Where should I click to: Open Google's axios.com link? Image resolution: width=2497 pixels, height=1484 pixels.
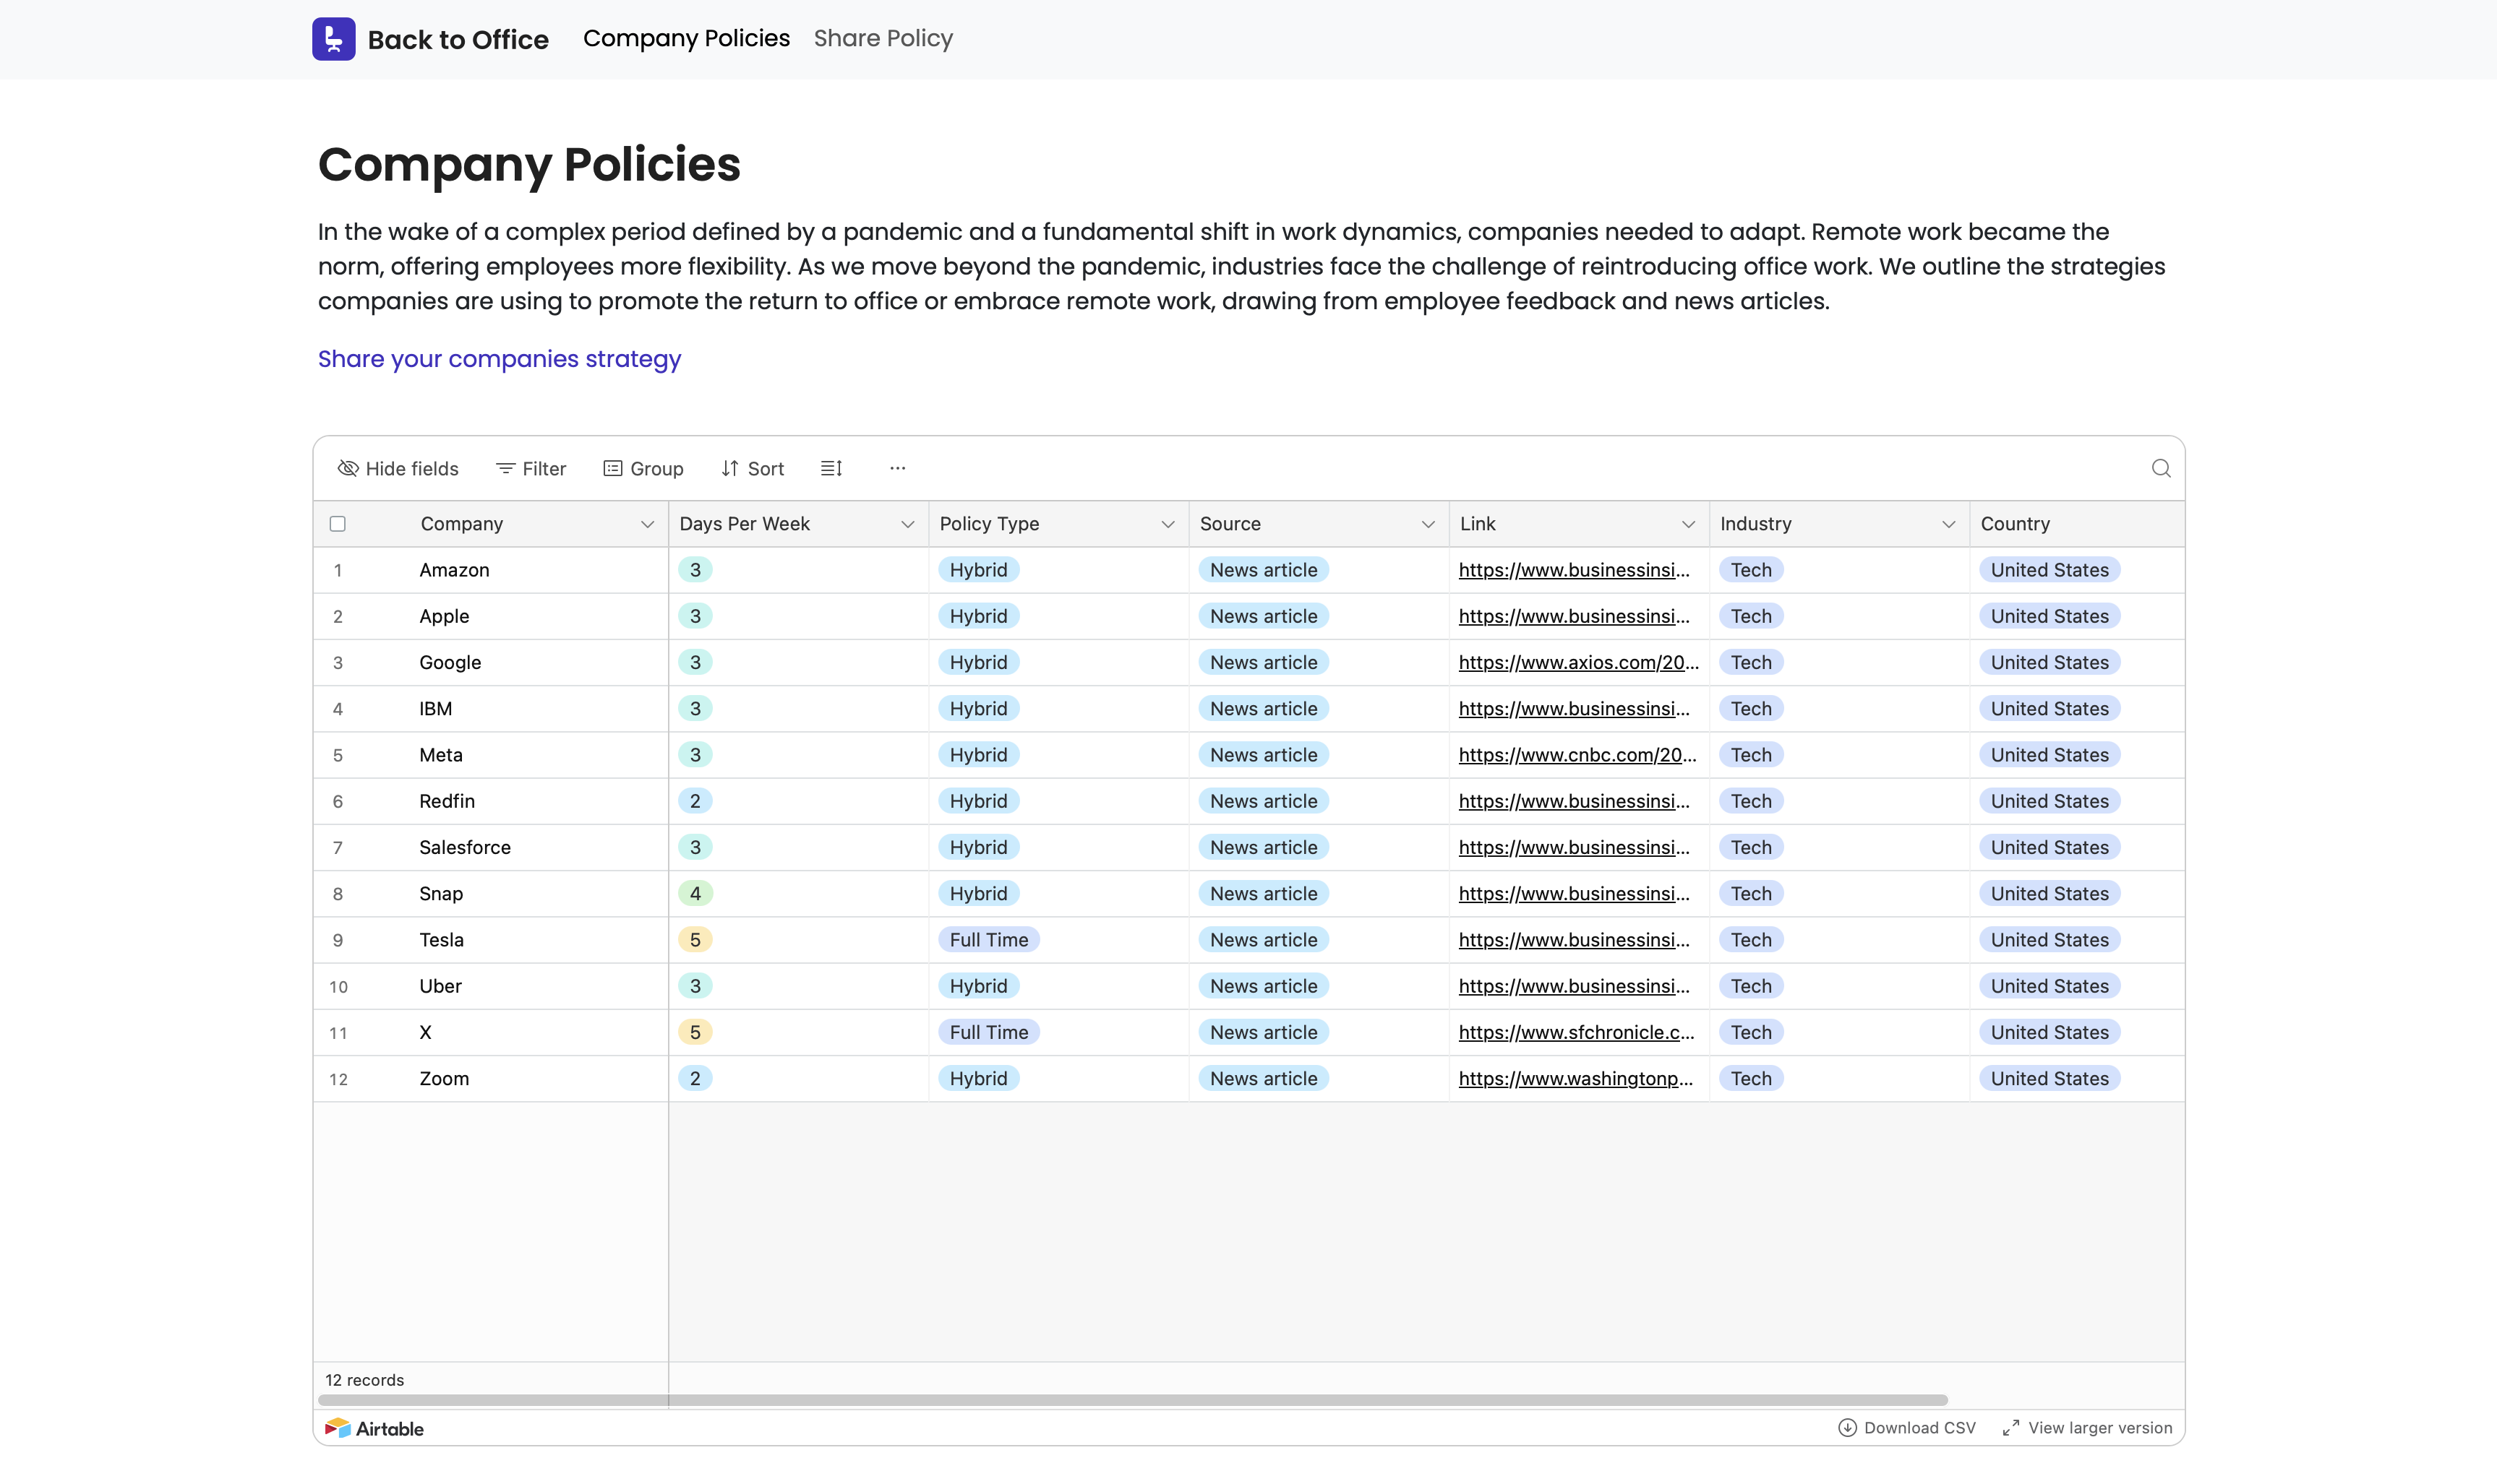click(x=1579, y=662)
